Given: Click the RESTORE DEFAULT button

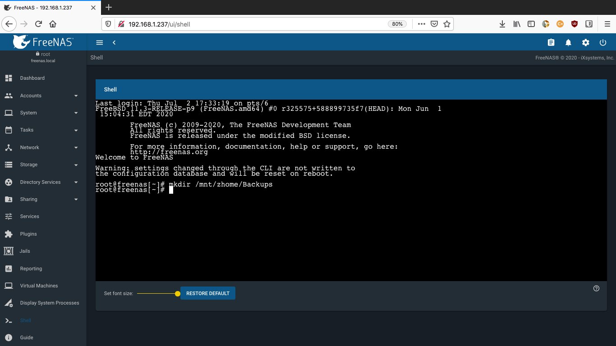Looking at the screenshot, I should click(208, 293).
